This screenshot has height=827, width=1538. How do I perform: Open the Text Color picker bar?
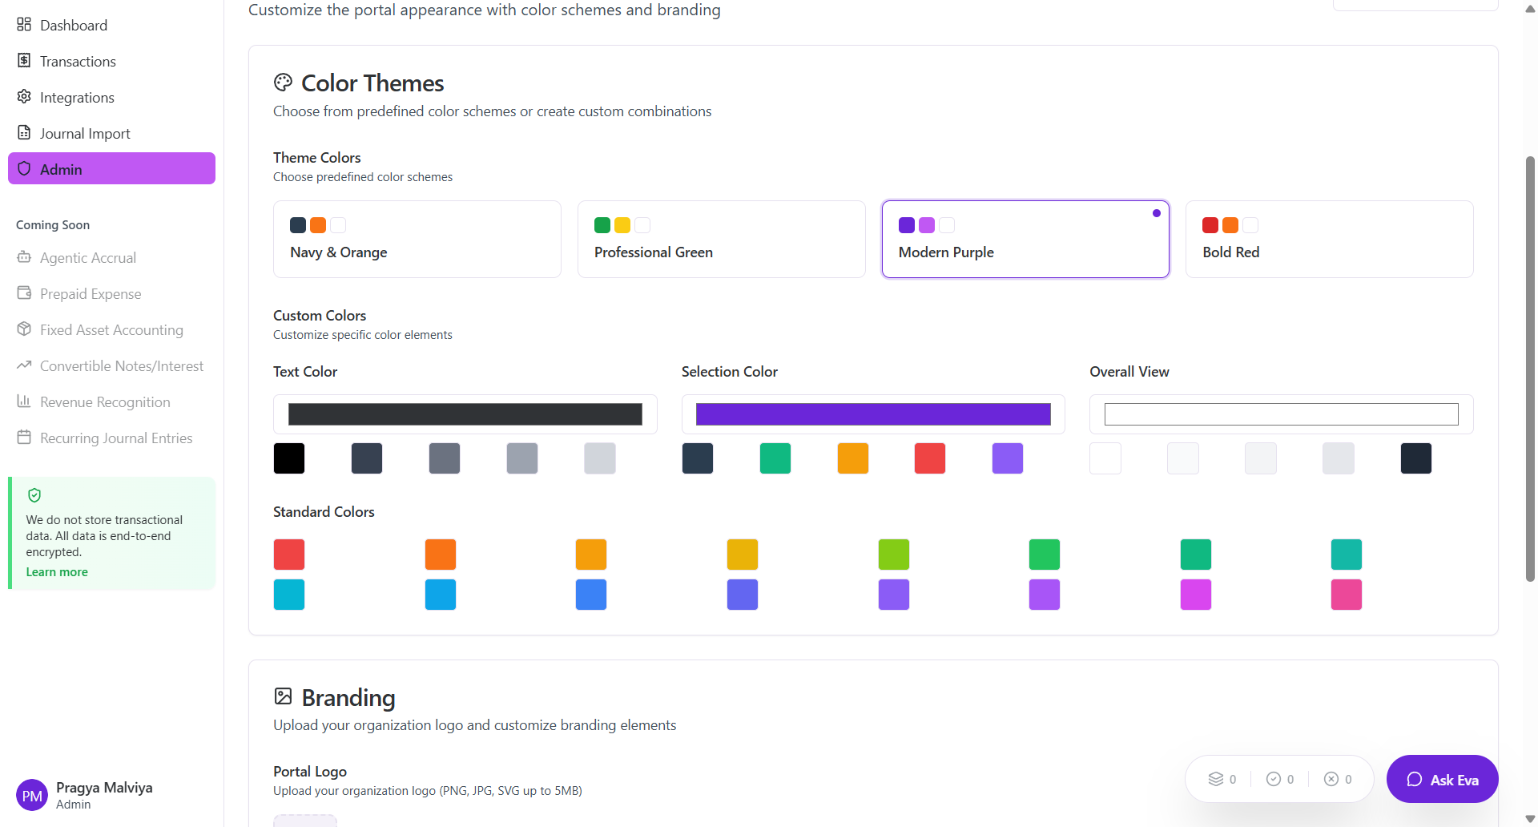point(465,414)
